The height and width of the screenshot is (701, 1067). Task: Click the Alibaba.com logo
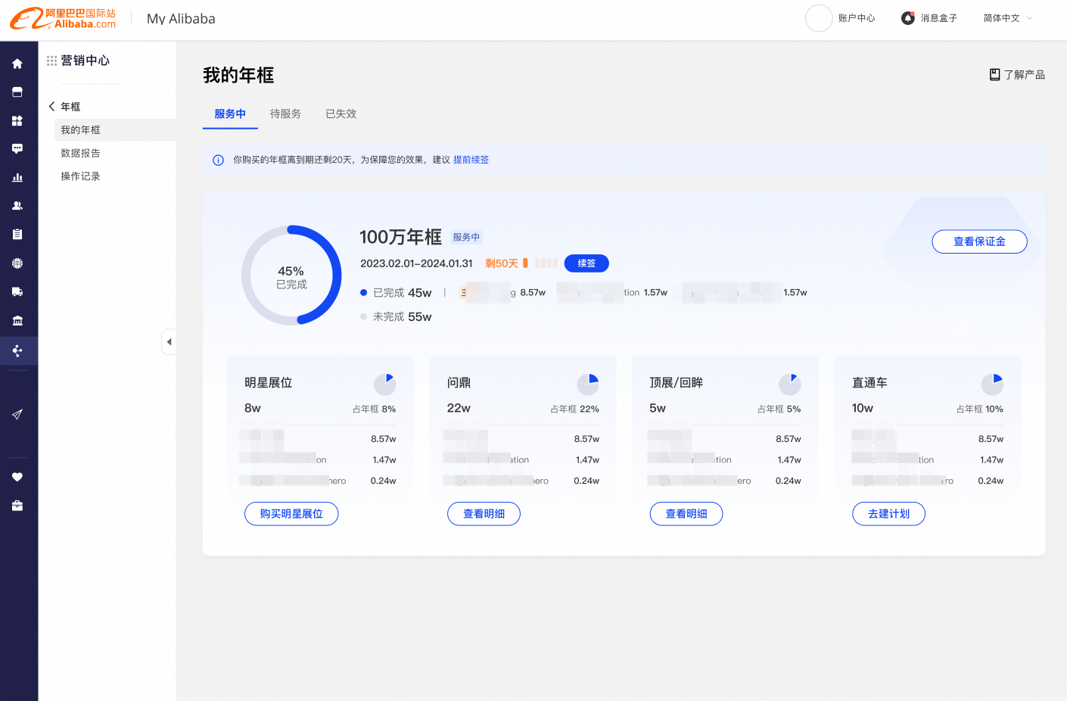point(63,18)
